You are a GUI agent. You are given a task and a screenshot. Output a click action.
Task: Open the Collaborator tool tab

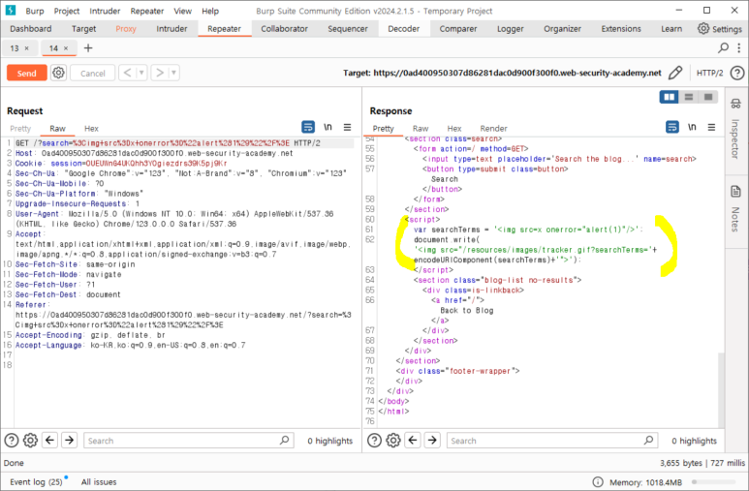pyautogui.click(x=284, y=29)
